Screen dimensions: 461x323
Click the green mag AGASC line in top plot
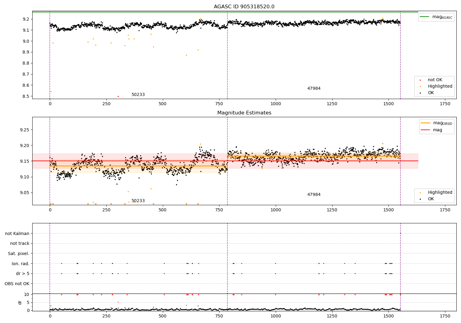[x=225, y=12]
